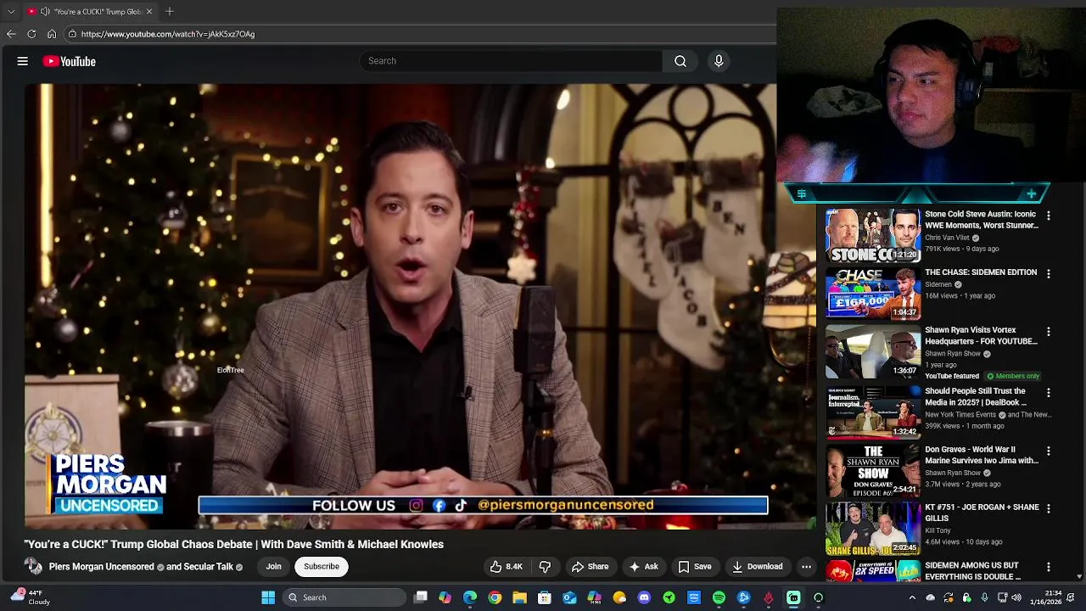Viewport: 1086px width, 611px height.
Task: Open options menu for the Trust the Media video
Action: pos(1049,393)
